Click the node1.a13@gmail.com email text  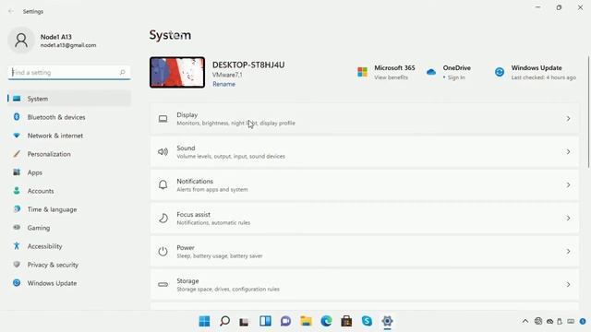[x=68, y=45]
